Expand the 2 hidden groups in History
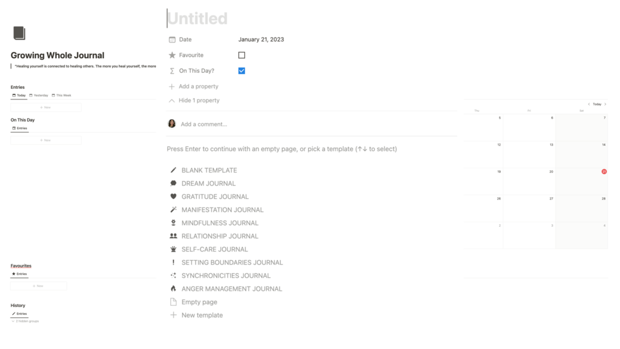Image resolution: width=620 pixels, height=349 pixels. tap(25, 321)
